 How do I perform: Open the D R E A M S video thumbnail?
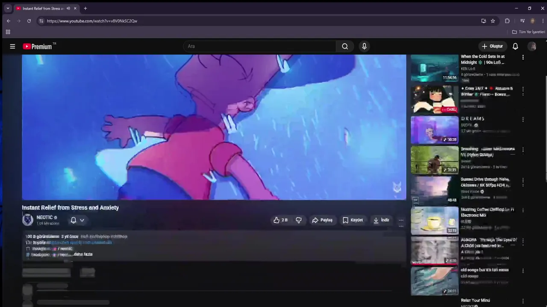tap(435, 130)
